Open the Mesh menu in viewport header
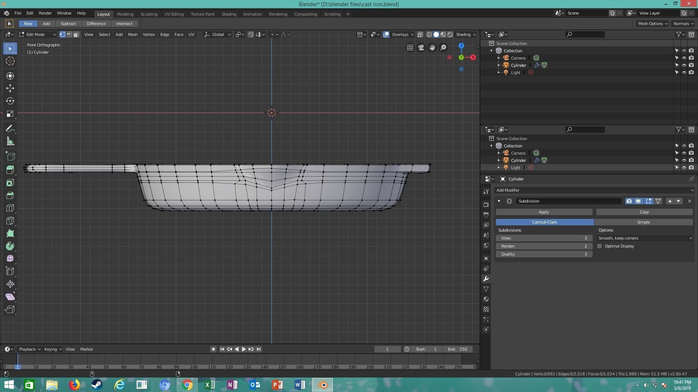This screenshot has width=698, height=392. point(132,34)
